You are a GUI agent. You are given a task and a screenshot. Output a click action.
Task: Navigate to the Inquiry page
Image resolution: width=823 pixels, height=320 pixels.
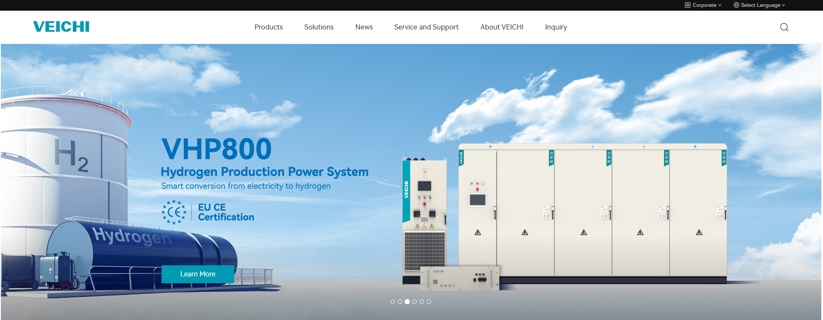click(x=556, y=27)
